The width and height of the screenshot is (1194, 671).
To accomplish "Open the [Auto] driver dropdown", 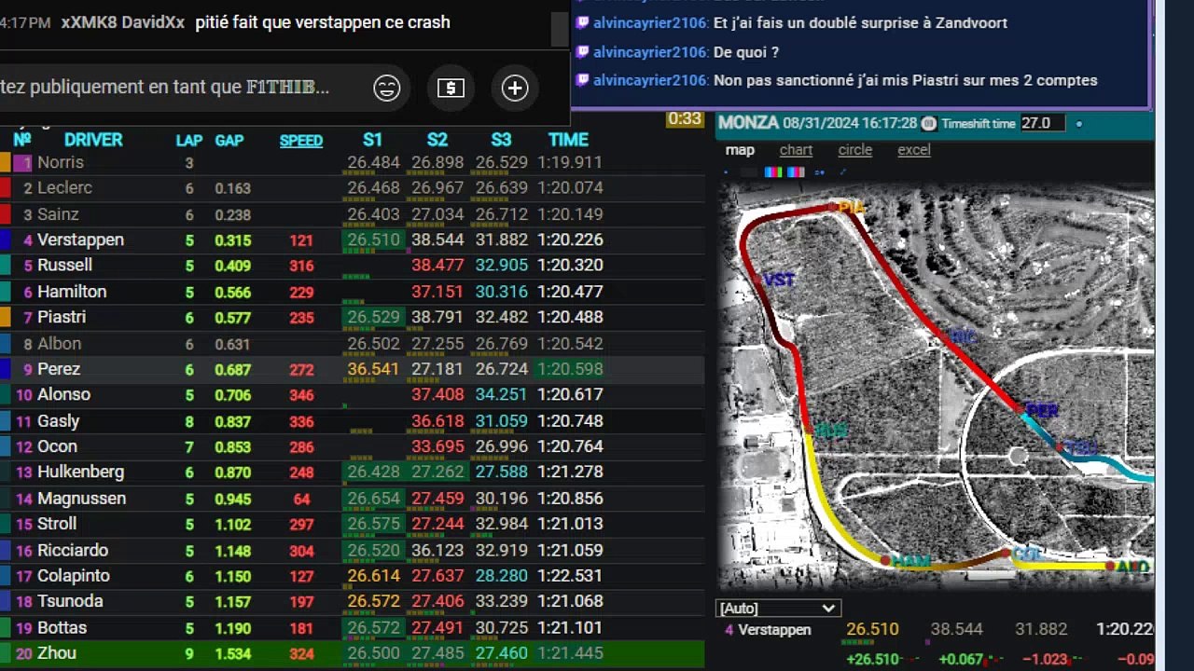I will click(x=779, y=608).
